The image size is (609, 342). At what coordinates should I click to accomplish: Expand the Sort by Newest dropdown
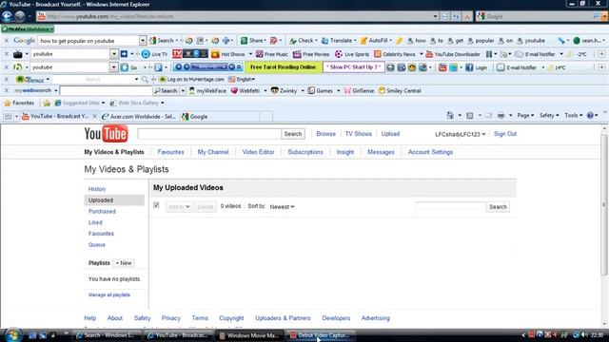pyautogui.click(x=282, y=207)
